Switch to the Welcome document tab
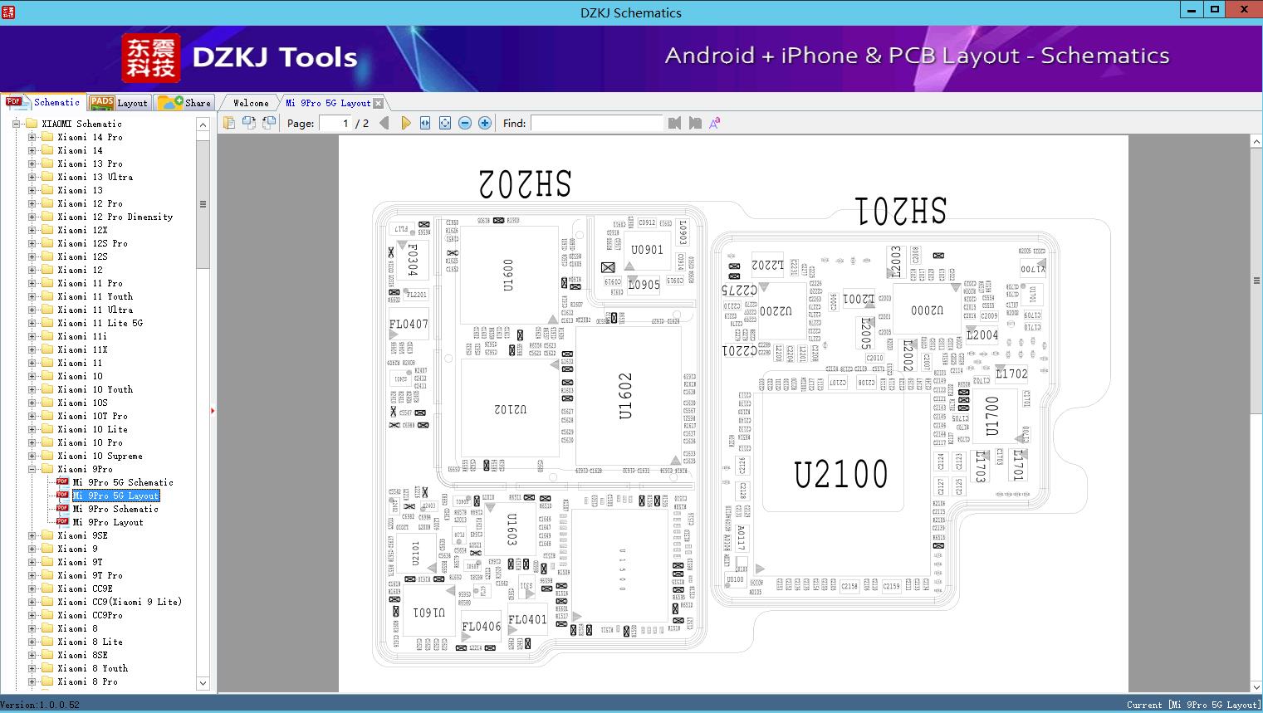Screen dimensions: 1263x713 (x=251, y=103)
